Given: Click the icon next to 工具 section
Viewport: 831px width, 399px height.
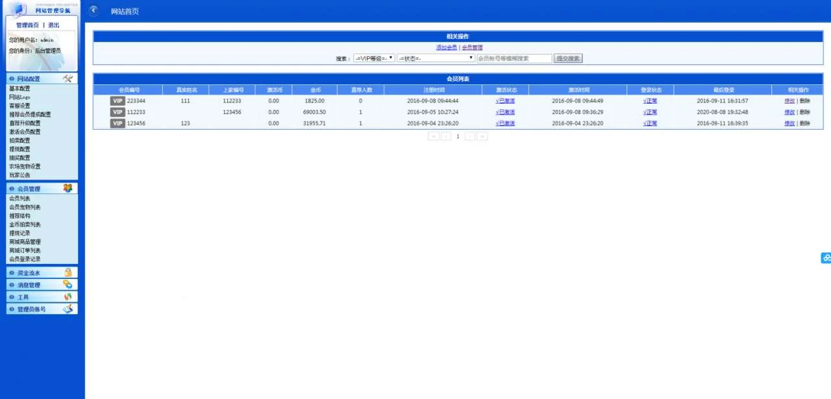Looking at the screenshot, I should coord(68,296).
